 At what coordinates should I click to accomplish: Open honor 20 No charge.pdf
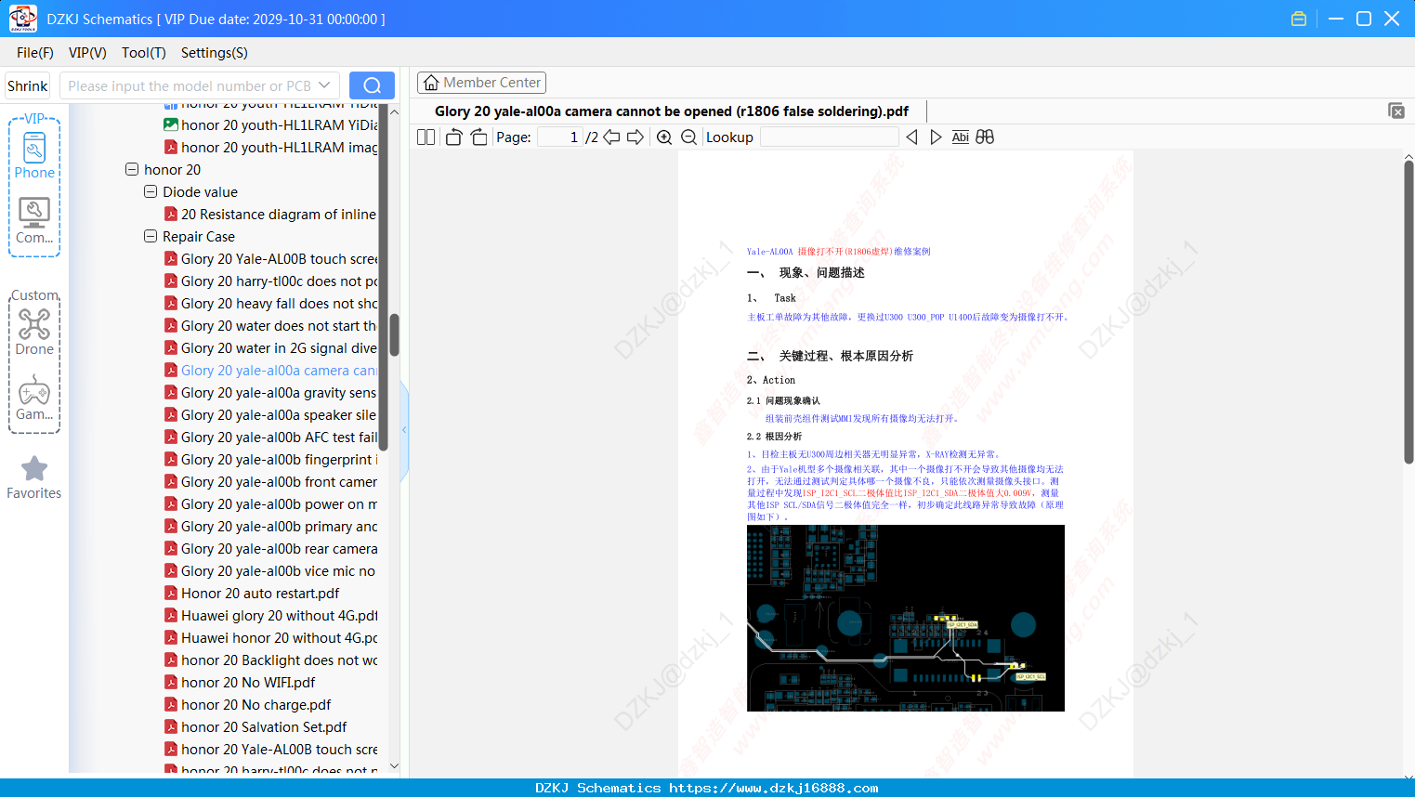tap(247, 705)
